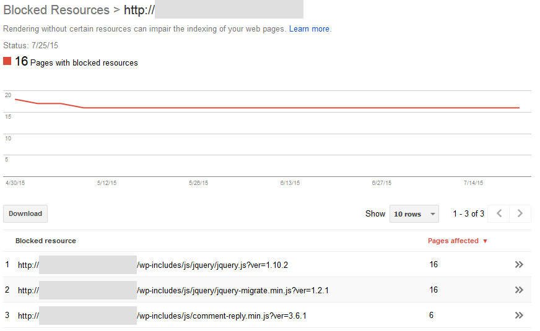Click the red sort arrow beside Pages affected
The width and height of the screenshot is (540, 331).
(485, 241)
